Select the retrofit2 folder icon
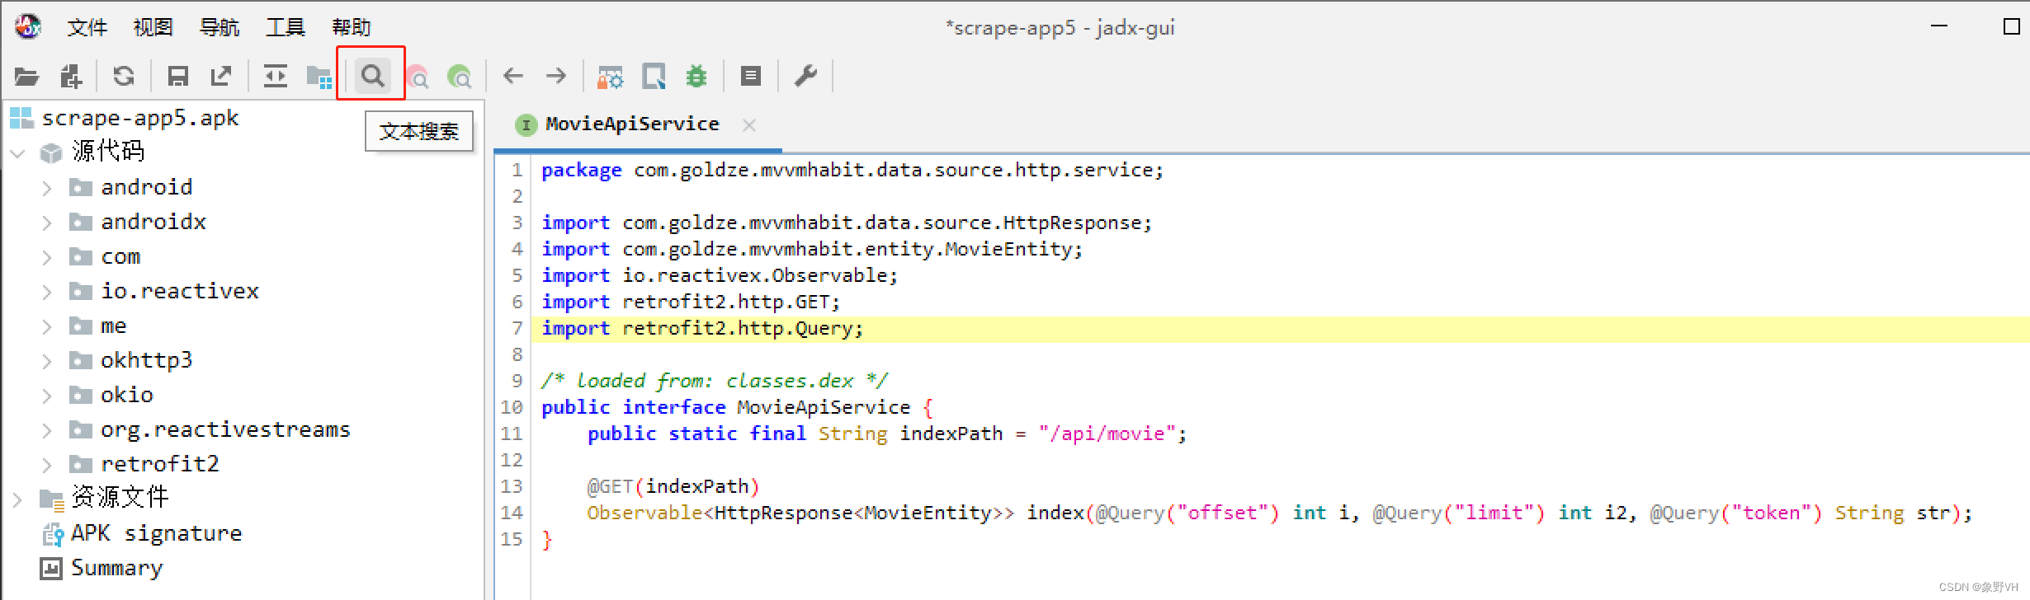This screenshot has height=600, width=2030. tap(80, 464)
